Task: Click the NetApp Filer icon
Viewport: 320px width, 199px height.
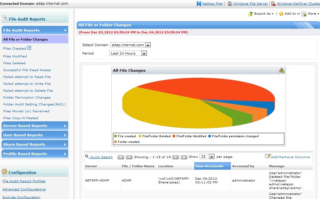Action: [199, 4]
